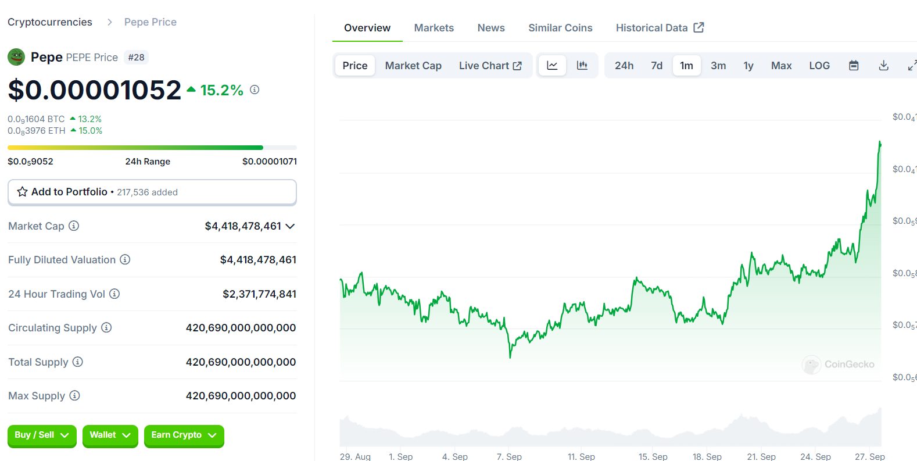The image size is (917, 461).
Task: Set chart range to 7d
Action: (657, 66)
